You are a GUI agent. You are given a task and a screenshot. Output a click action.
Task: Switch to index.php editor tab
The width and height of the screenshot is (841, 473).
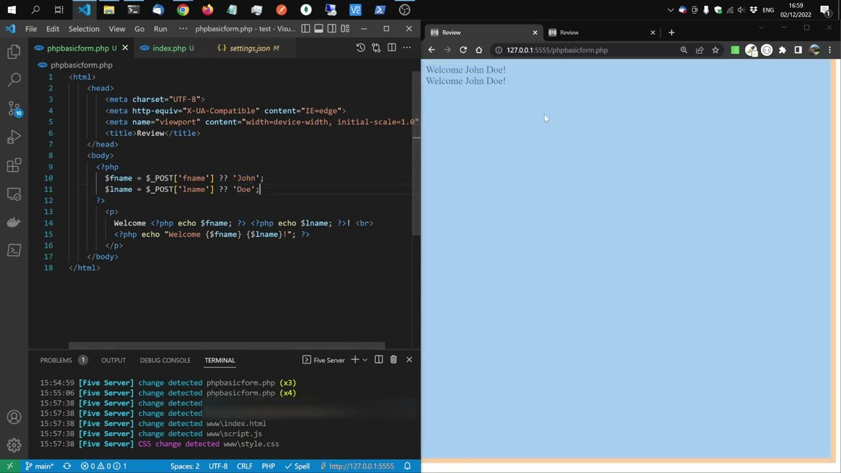168,48
